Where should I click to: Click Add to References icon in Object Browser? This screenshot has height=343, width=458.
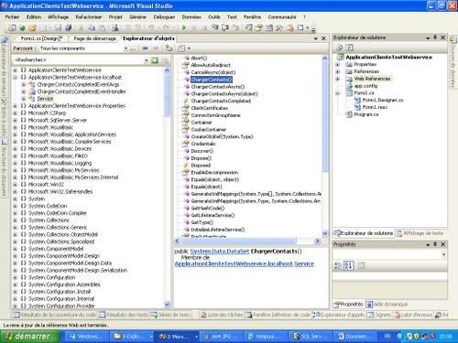pos(169,48)
